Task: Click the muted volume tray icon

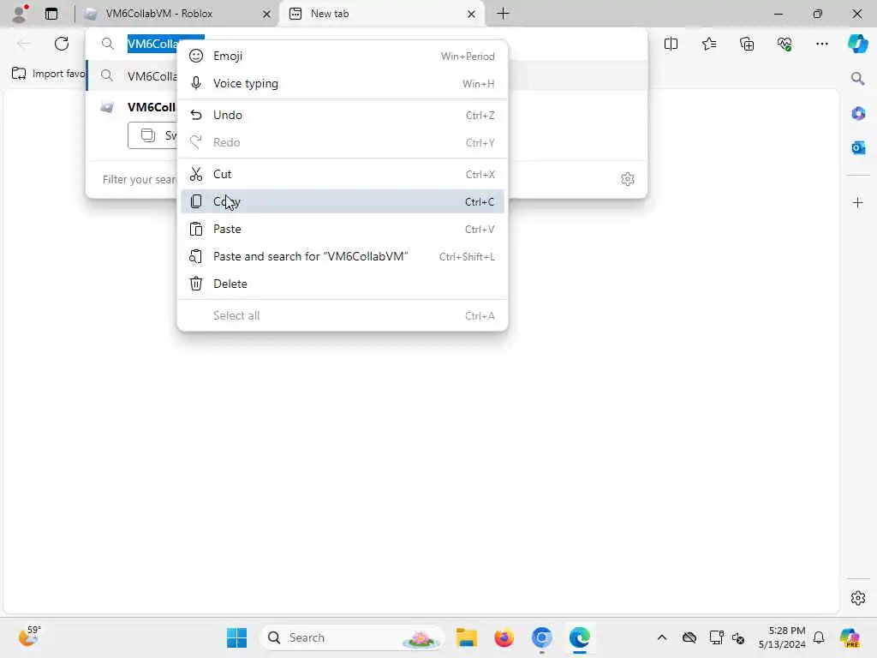Action: pyautogui.click(x=738, y=637)
